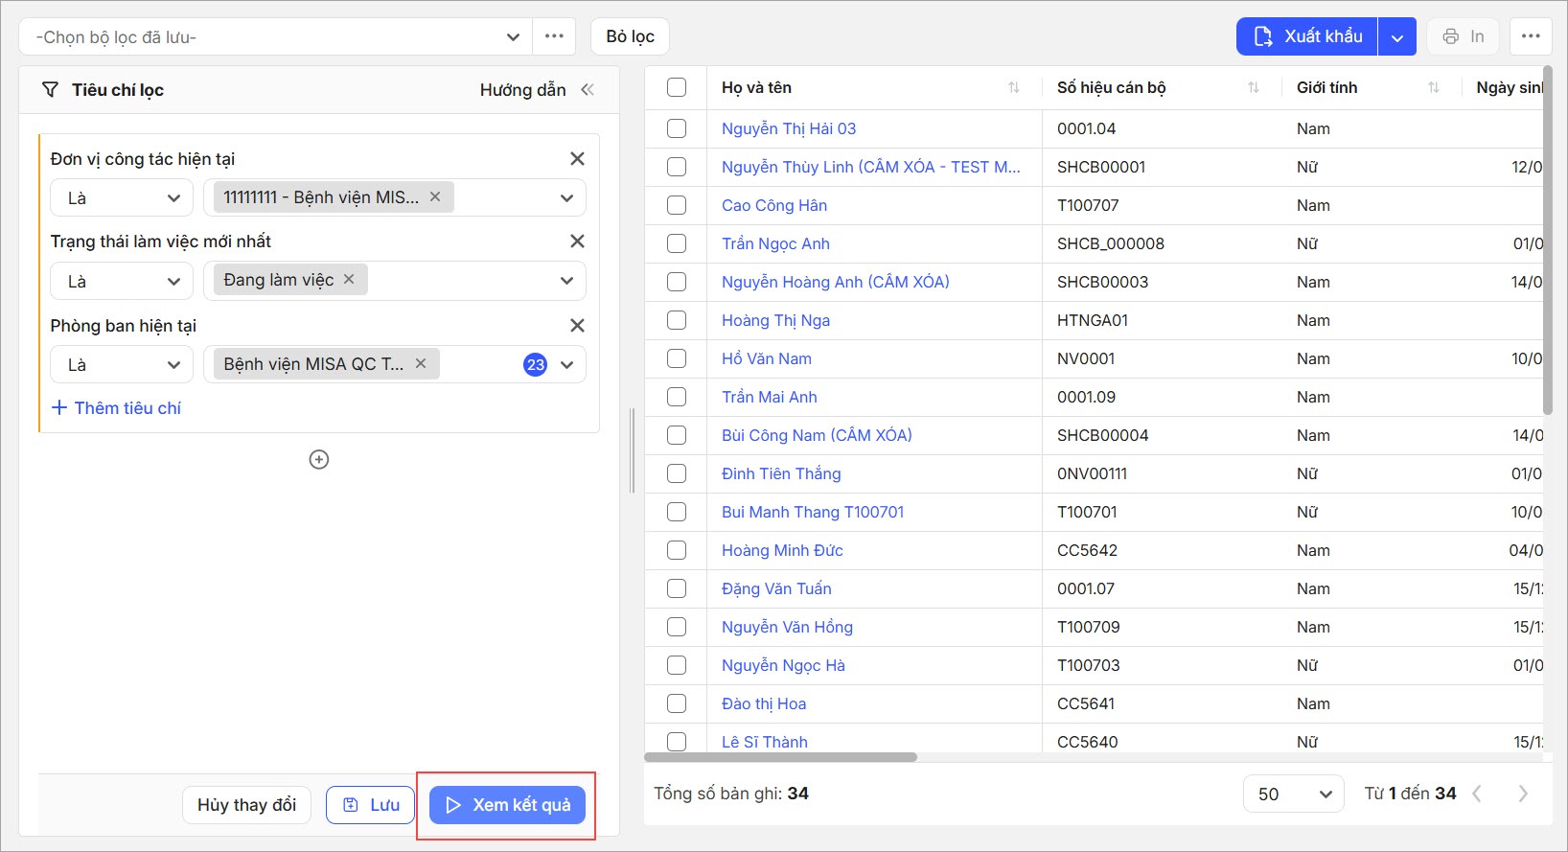The image size is (1568, 852).
Task: Collapse the filter panel with double-chevron icon
Action: click(588, 90)
